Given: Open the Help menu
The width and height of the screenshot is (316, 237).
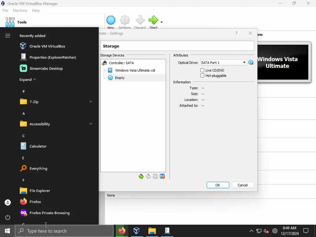Looking at the screenshot, I should [36, 10].
